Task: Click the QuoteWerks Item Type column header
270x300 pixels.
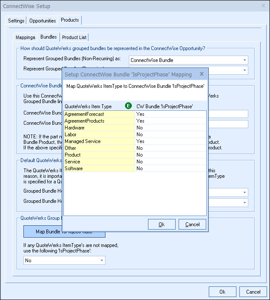Action: tap(88, 107)
